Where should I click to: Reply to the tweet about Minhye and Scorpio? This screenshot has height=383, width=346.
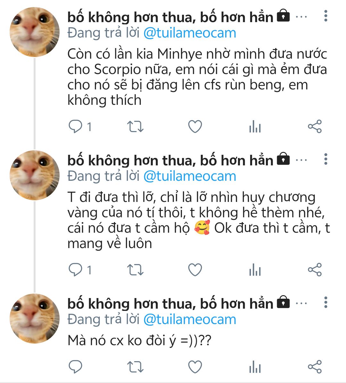tap(76, 127)
